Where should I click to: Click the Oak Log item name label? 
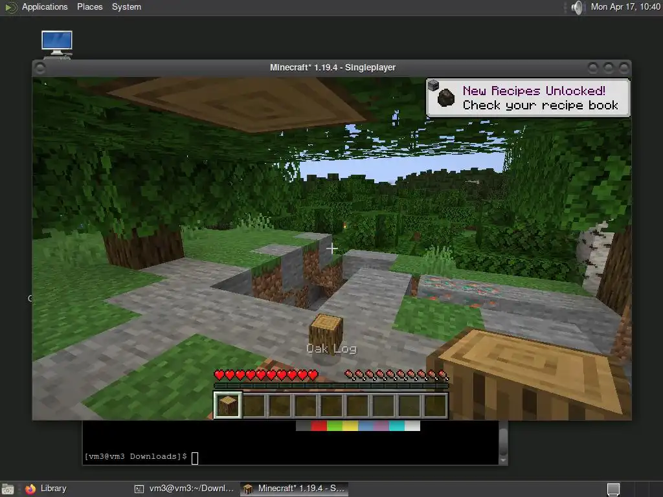tap(331, 349)
